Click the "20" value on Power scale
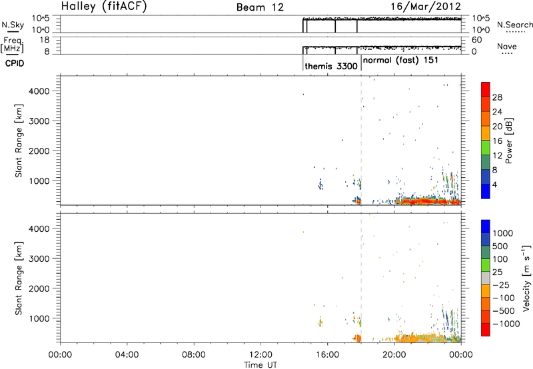This screenshot has height=369, width=533. 497,127
